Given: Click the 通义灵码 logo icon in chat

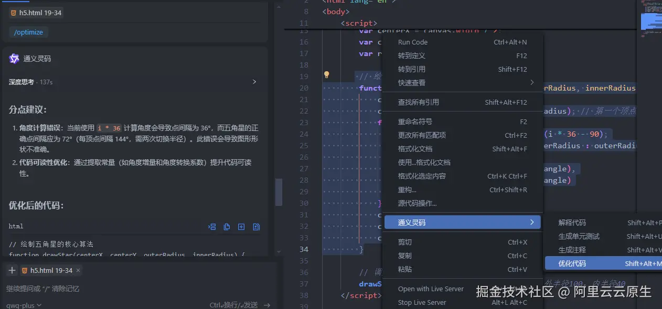Looking at the screenshot, I should [14, 59].
